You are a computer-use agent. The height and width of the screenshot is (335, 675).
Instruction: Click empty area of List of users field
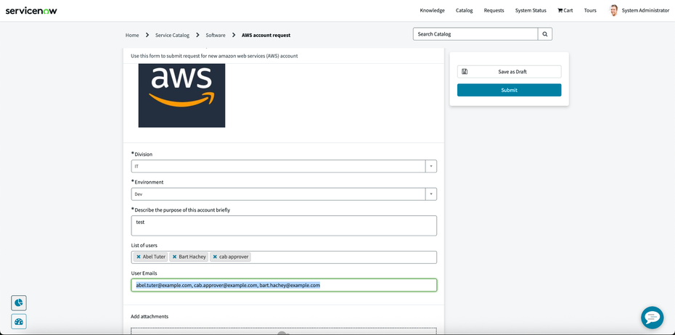pos(343,257)
